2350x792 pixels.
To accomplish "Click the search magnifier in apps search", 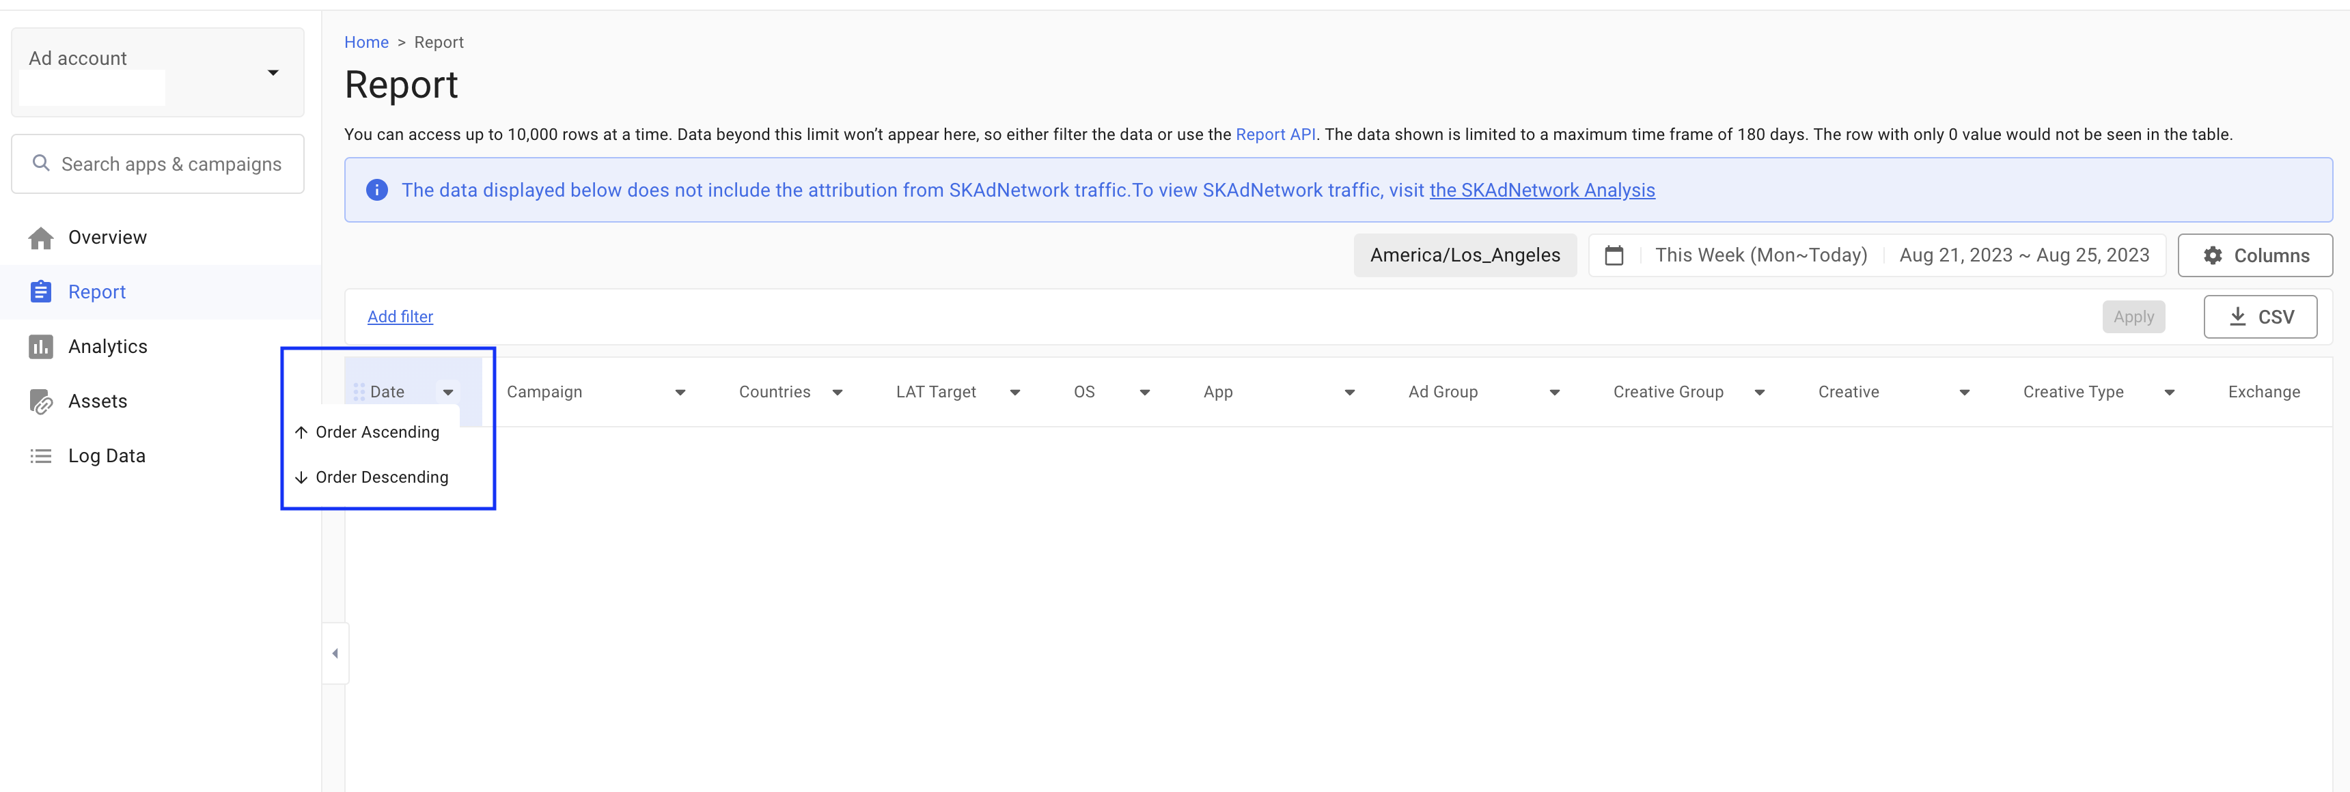I will (x=41, y=162).
